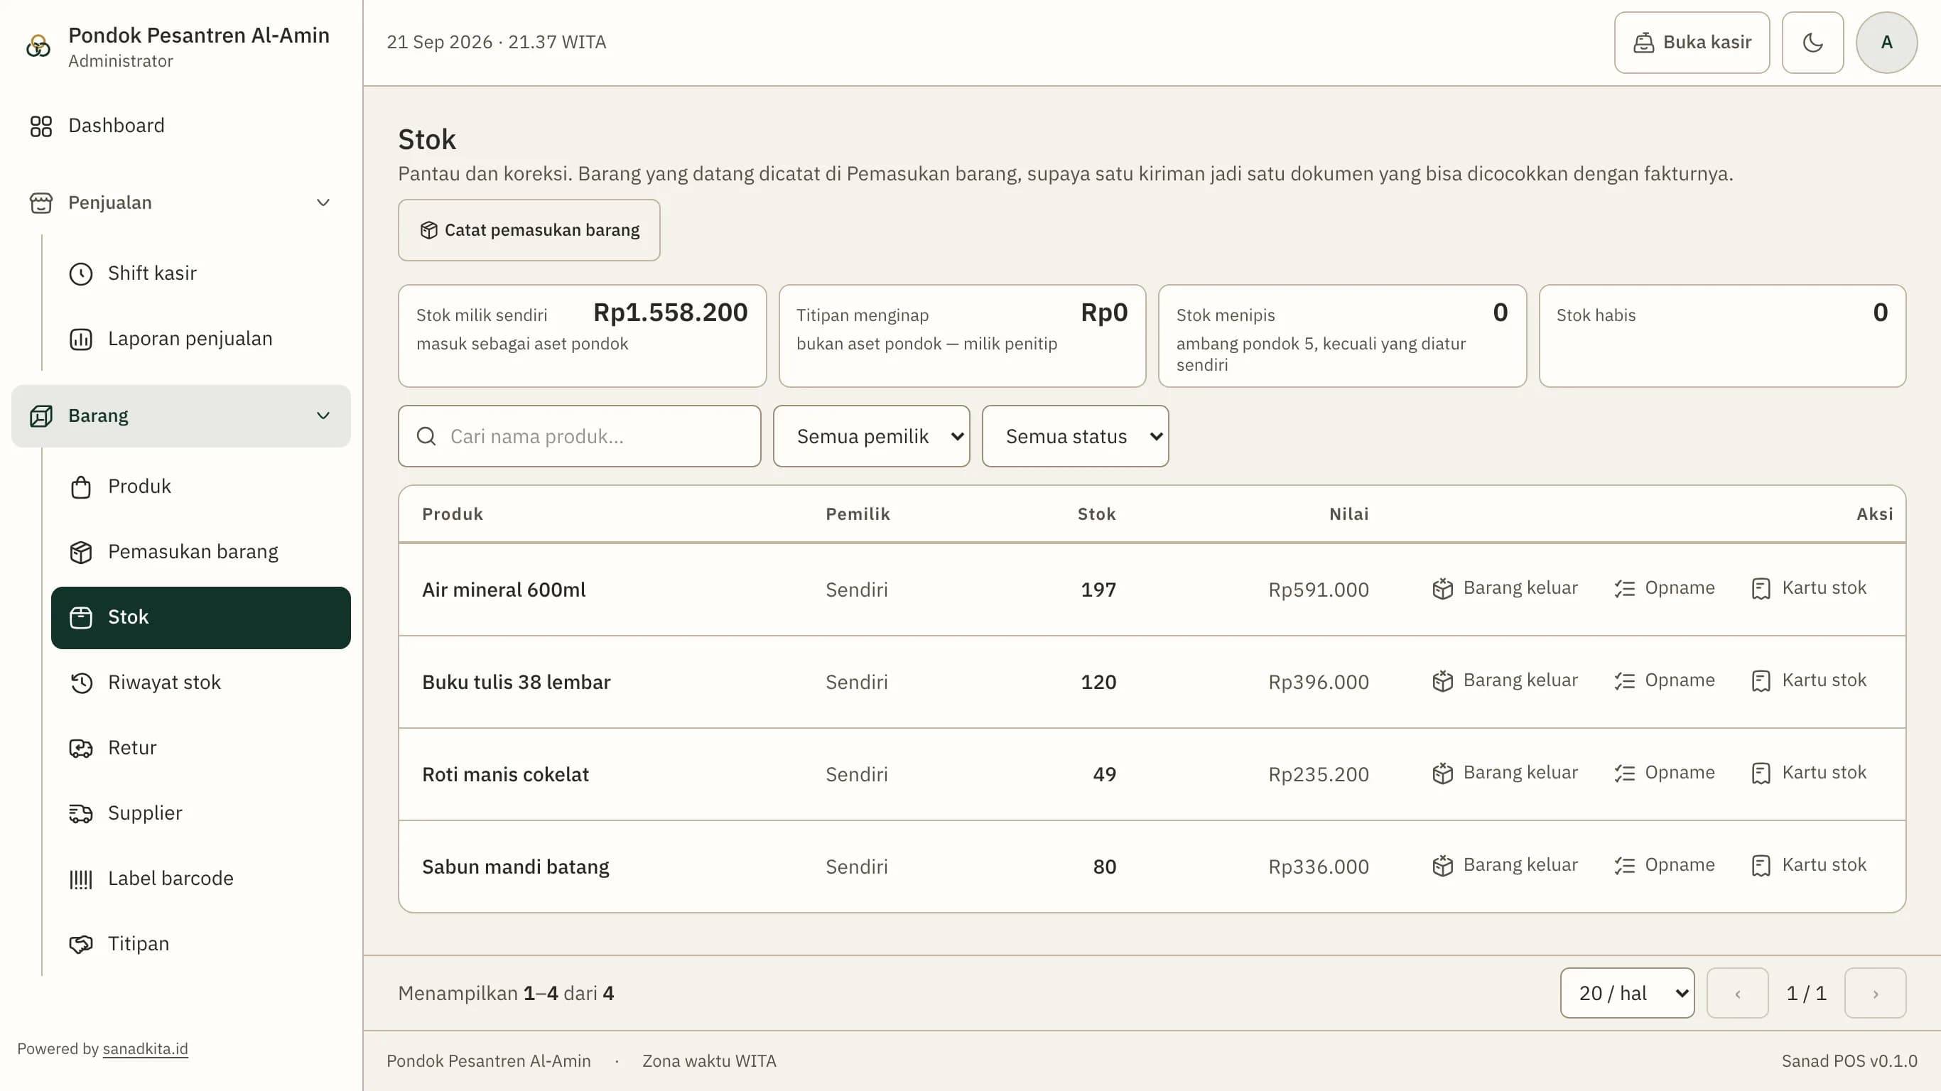This screenshot has width=1941, height=1091.
Task: Collapse the Barang menu chevron
Action: pos(323,416)
